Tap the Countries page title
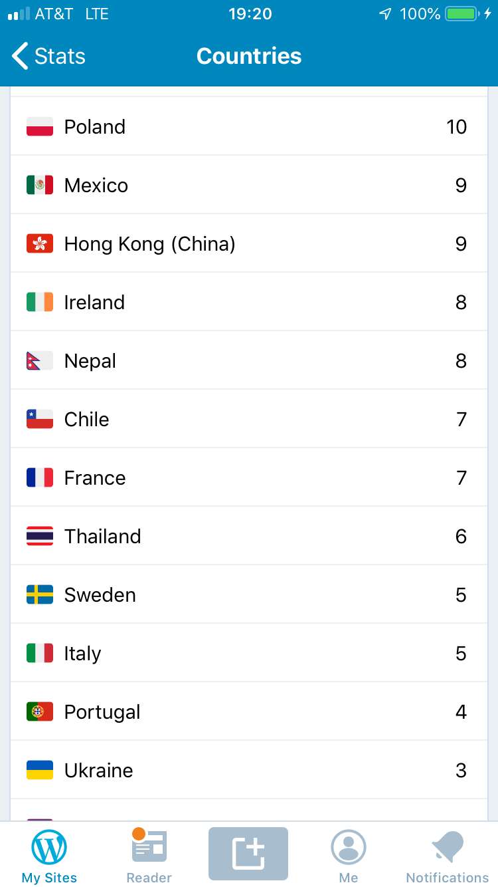The height and width of the screenshot is (887, 498). (x=249, y=57)
